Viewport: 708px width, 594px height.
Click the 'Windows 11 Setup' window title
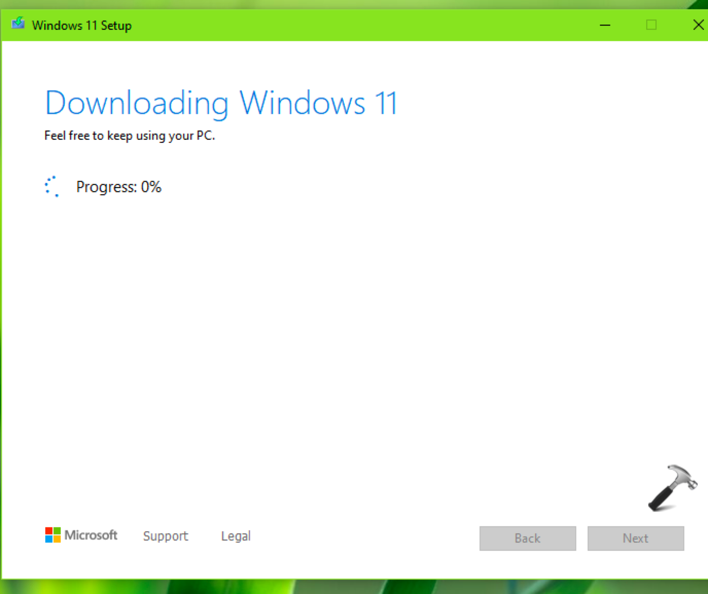pyautogui.click(x=82, y=25)
